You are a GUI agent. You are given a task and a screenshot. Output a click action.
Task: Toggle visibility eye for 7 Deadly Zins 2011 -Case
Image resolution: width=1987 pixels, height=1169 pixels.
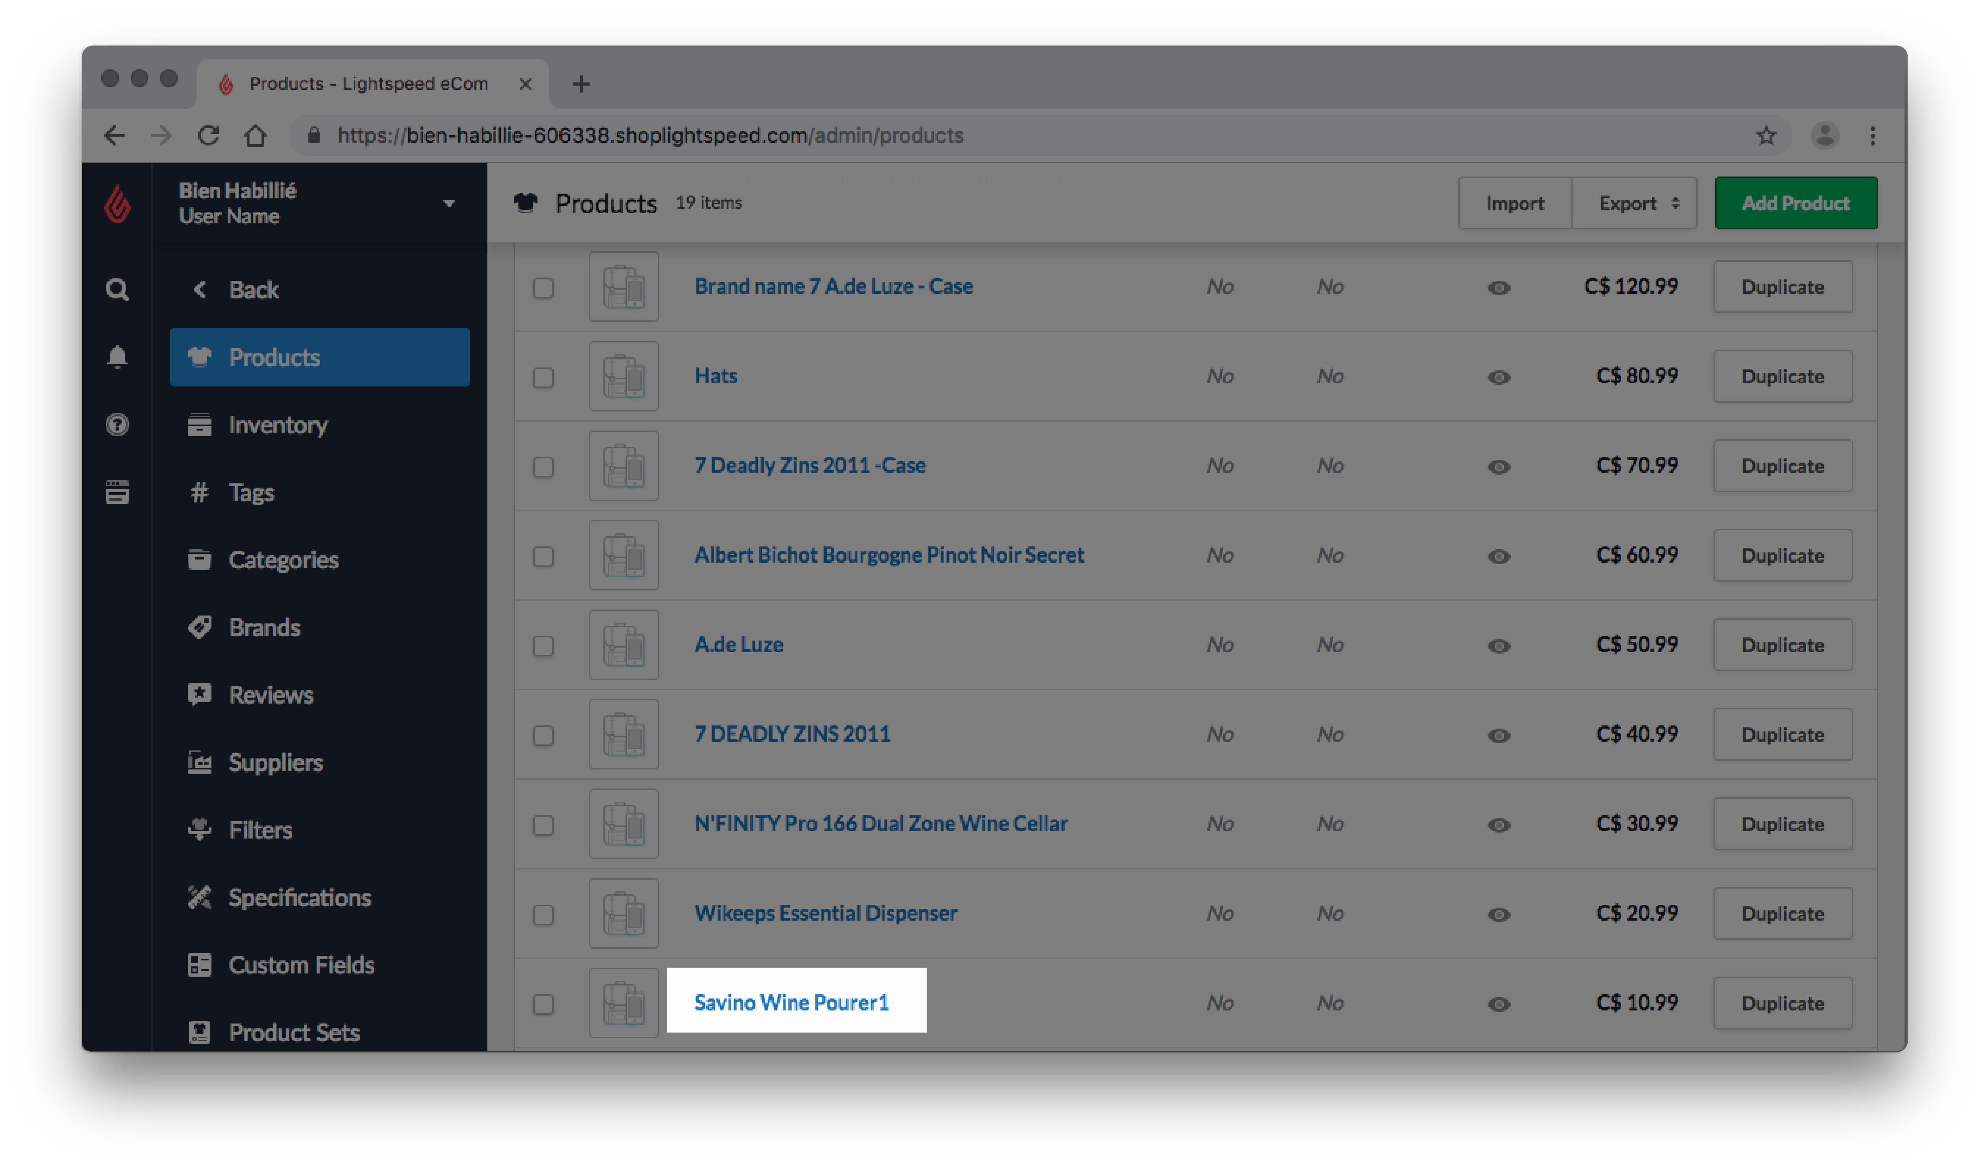click(x=1499, y=467)
